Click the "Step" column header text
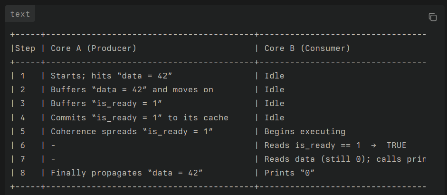Screen dimensions: 447x195 click(25, 48)
